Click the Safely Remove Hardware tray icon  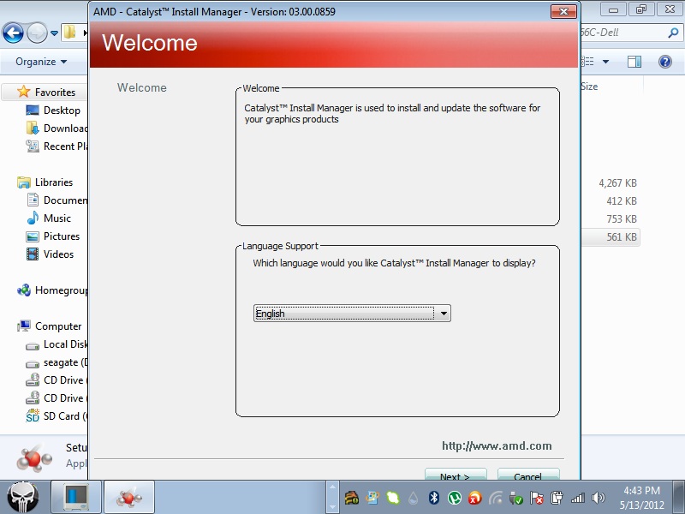(x=516, y=498)
